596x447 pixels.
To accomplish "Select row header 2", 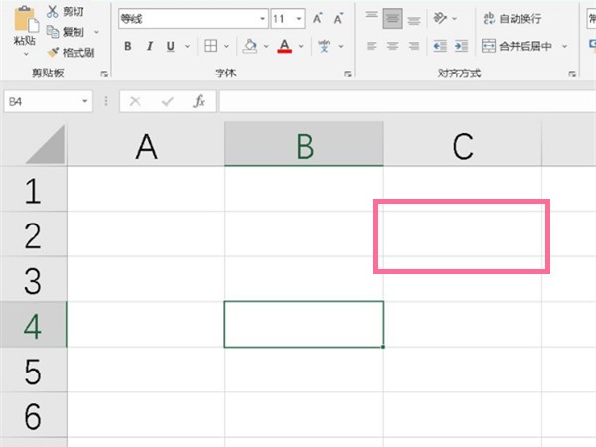I will tap(34, 234).
